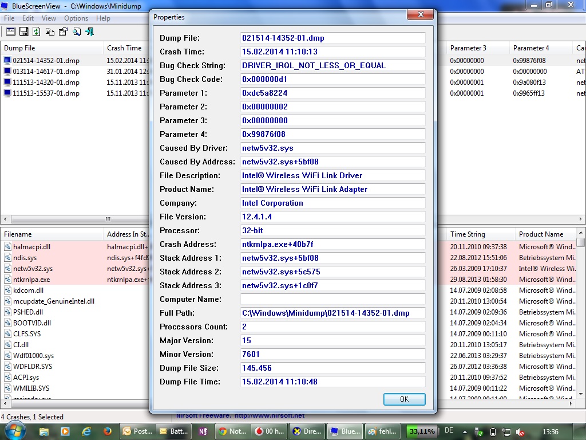Click the File Version field 12.4.1.4
Image resolution: width=586 pixels, height=440 pixels.
[x=332, y=217]
